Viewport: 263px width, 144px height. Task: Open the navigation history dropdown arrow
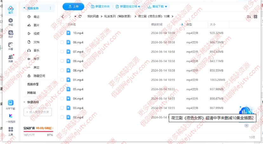(x=75, y=16)
